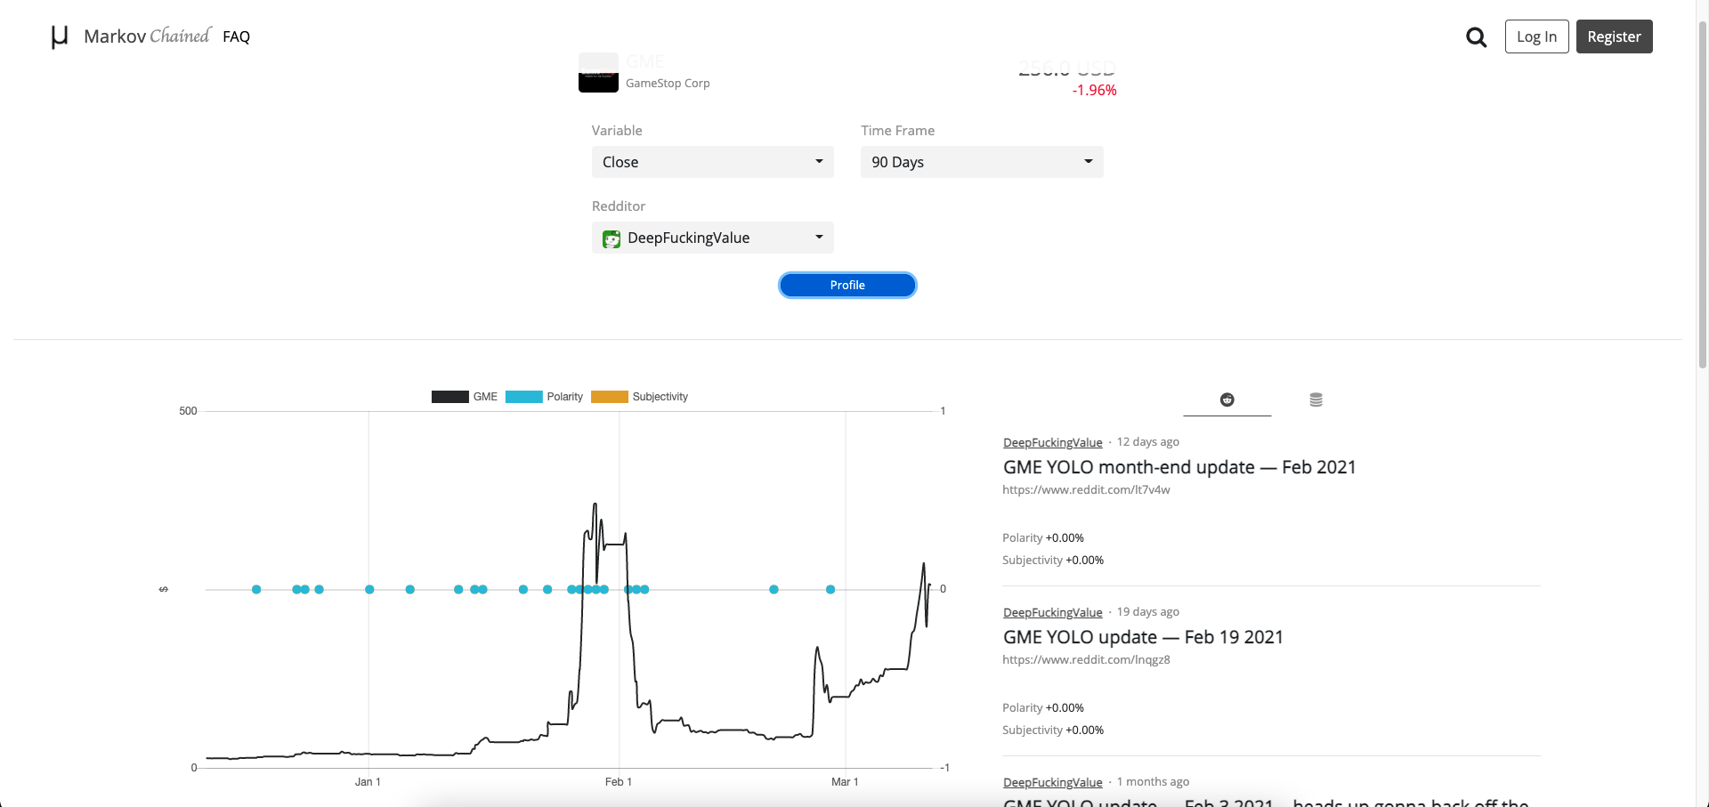The width and height of the screenshot is (1709, 807).
Task: Open the search magnifier icon
Action: [x=1476, y=36]
